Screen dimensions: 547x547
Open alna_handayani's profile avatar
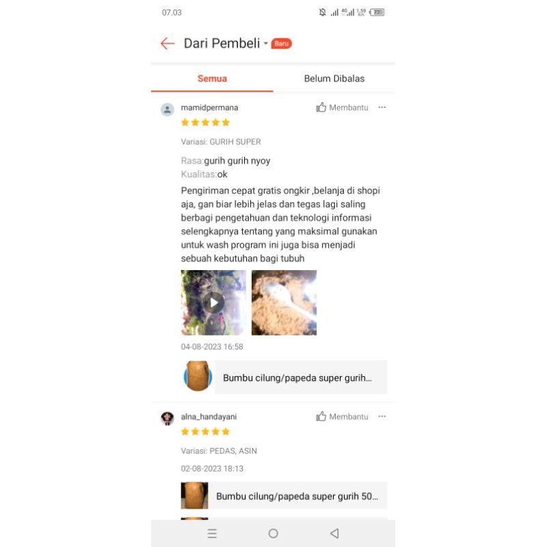[168, 418]
